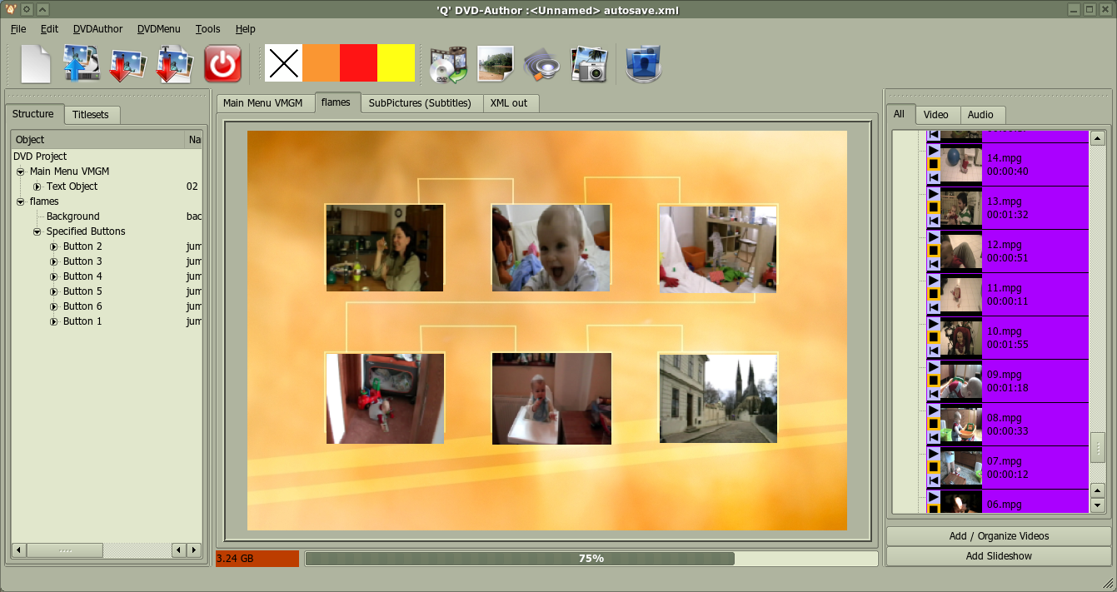The width and height of the screenshot is (1117, 592).
Task: Select the orange color swatch
Action: point(321,63)
